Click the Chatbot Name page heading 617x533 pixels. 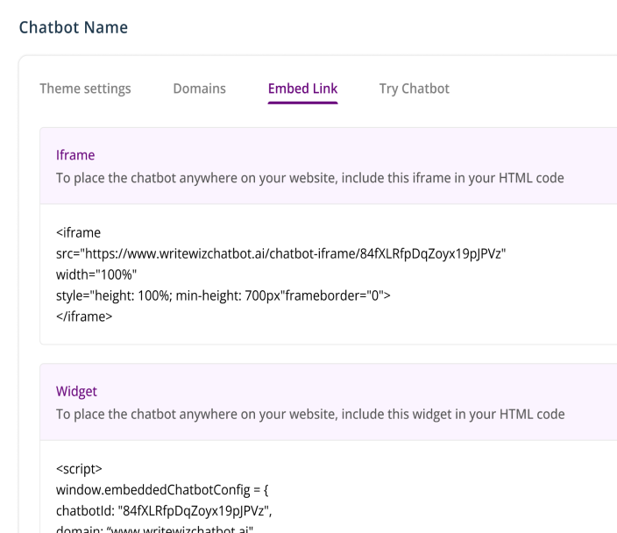click(x=73, y=27)
